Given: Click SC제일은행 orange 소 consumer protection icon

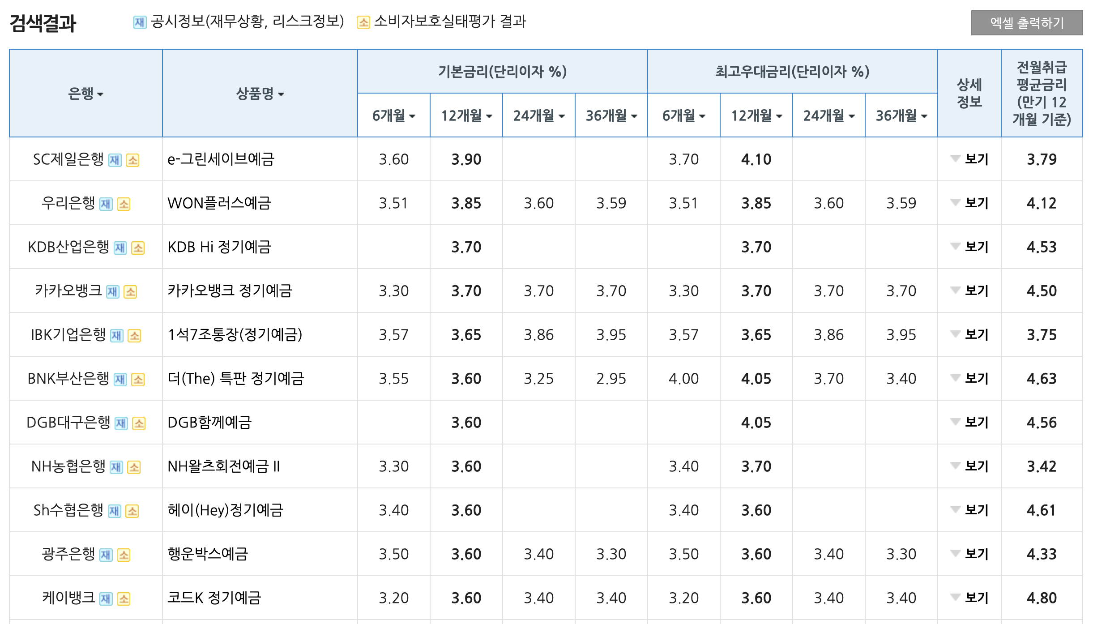Looking at the screenshot, I should tap(132, 160).
